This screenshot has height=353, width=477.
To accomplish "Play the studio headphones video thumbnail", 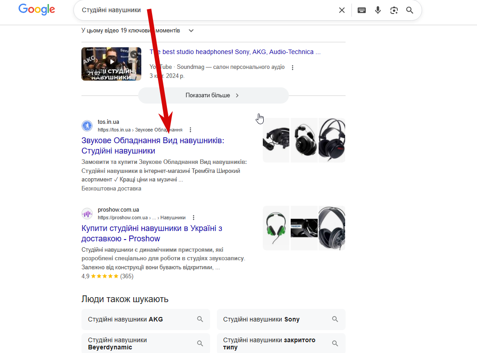I will pos(111,64).
